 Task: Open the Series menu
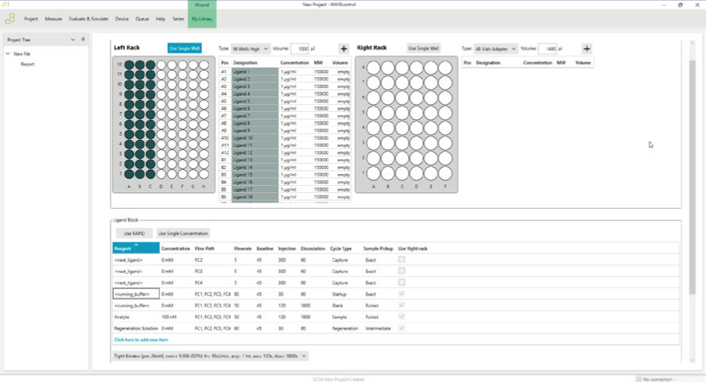click(x=178, y=19)
